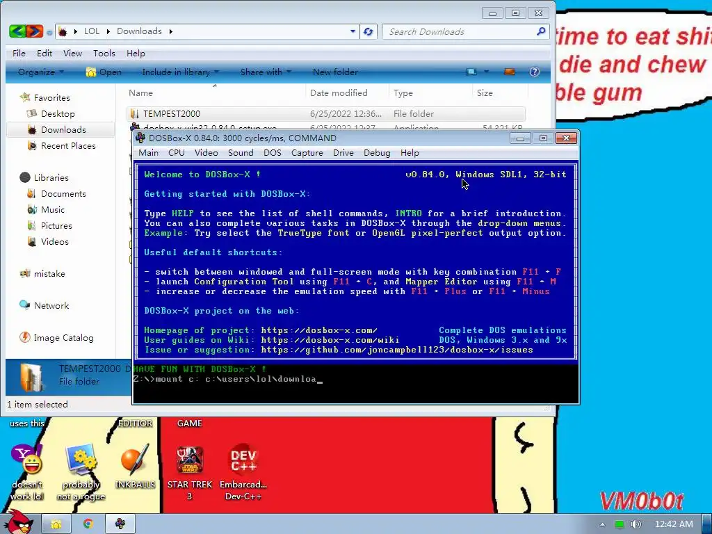Click the Search Downloads input field

[459, 31]
